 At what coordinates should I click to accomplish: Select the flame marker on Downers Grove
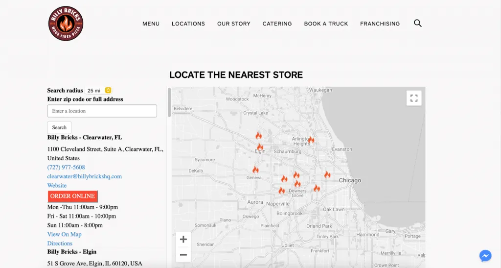297,184
